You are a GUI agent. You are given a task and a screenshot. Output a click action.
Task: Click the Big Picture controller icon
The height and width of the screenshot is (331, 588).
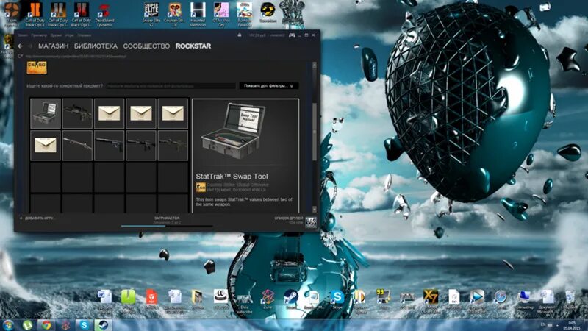pyautogui.click(x=292, y=35)
